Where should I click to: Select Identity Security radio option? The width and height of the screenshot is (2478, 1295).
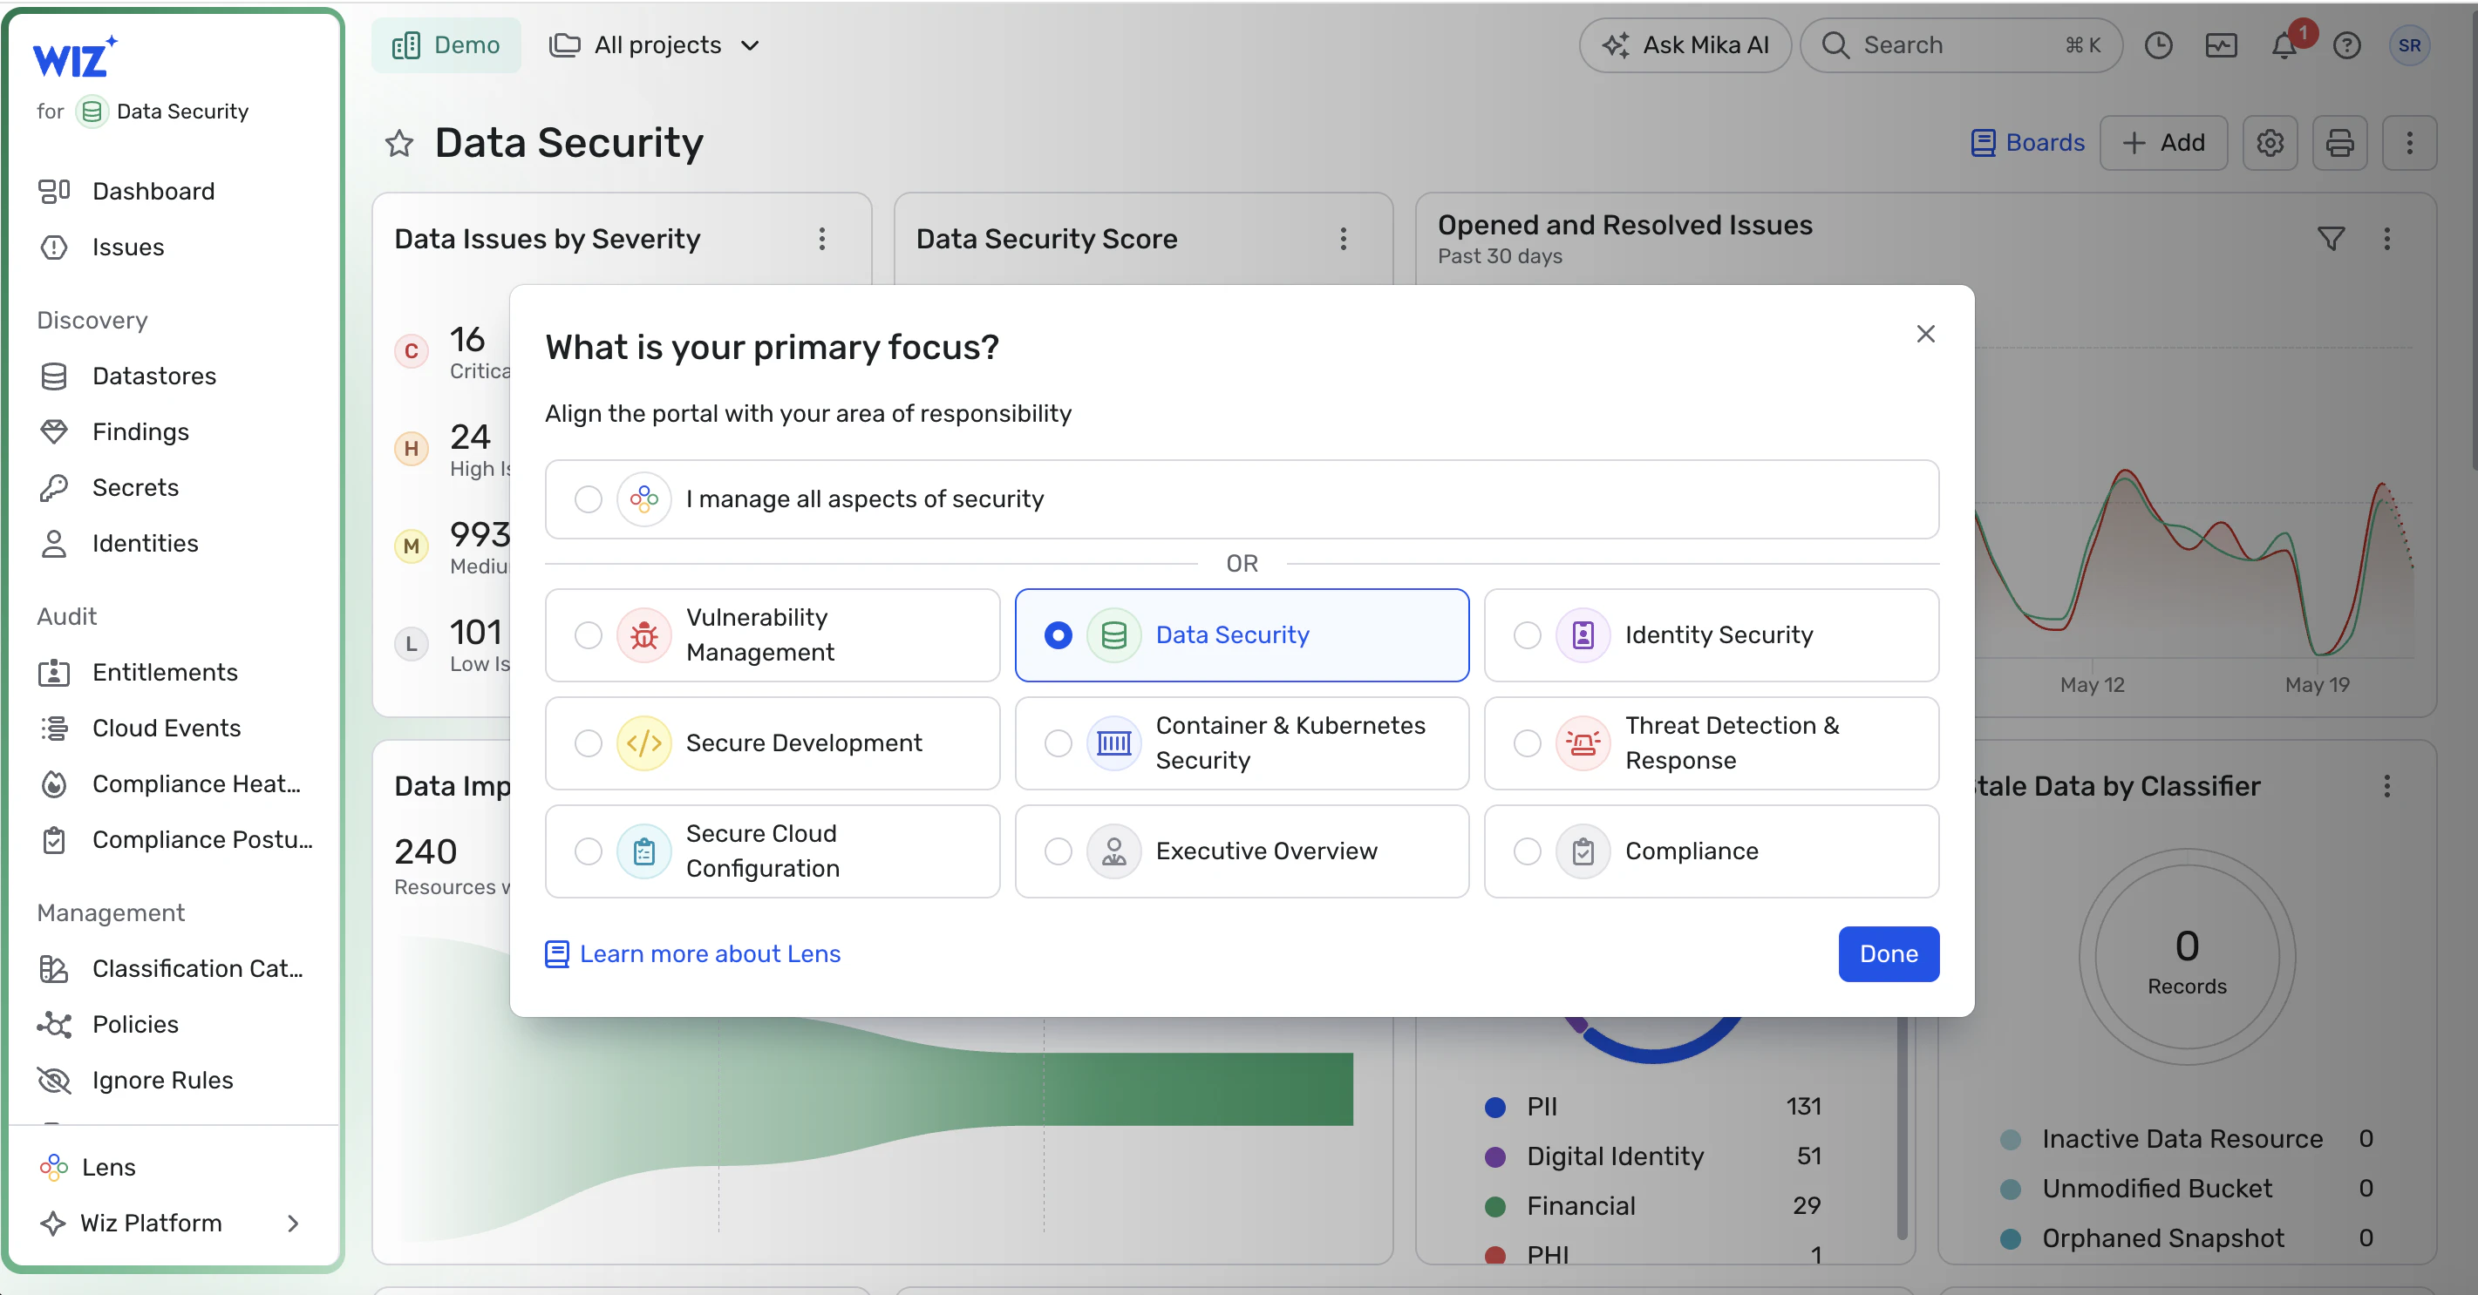tap(1712, 634)
